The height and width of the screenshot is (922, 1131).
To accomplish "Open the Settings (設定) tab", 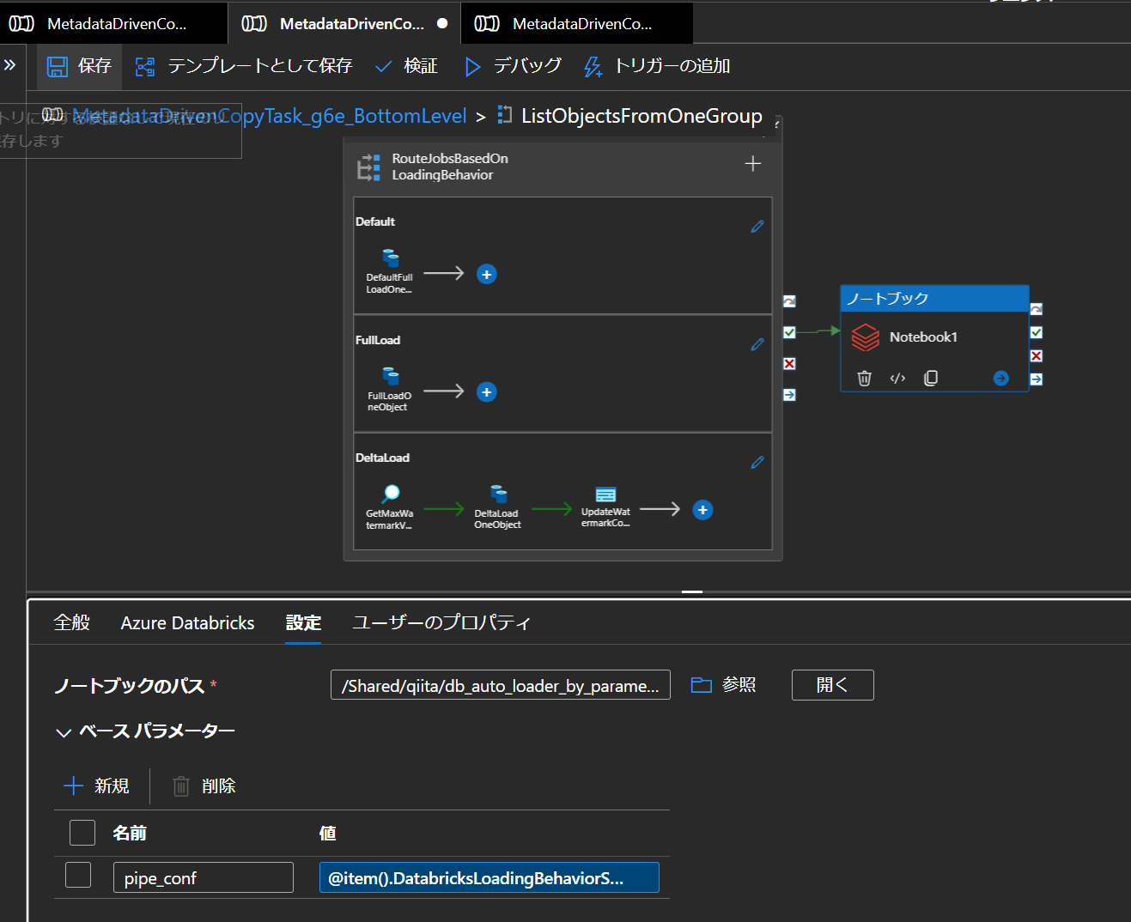I will click(303, 622).
